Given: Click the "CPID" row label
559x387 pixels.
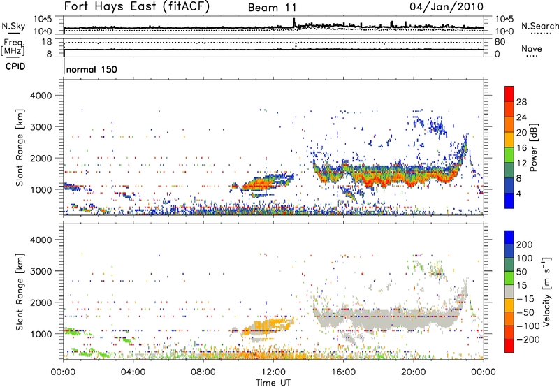Looking at the screenshot, I should 15,66.
